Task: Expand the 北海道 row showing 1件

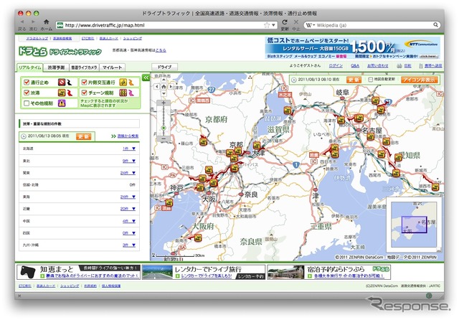Action: (129, 149)
